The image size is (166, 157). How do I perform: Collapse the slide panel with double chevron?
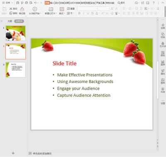click(x=2, y=21)
